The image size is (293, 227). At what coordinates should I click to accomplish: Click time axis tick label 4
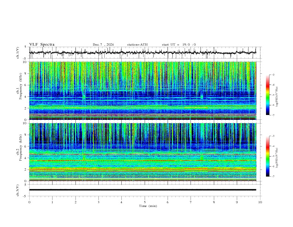(121, 202)
